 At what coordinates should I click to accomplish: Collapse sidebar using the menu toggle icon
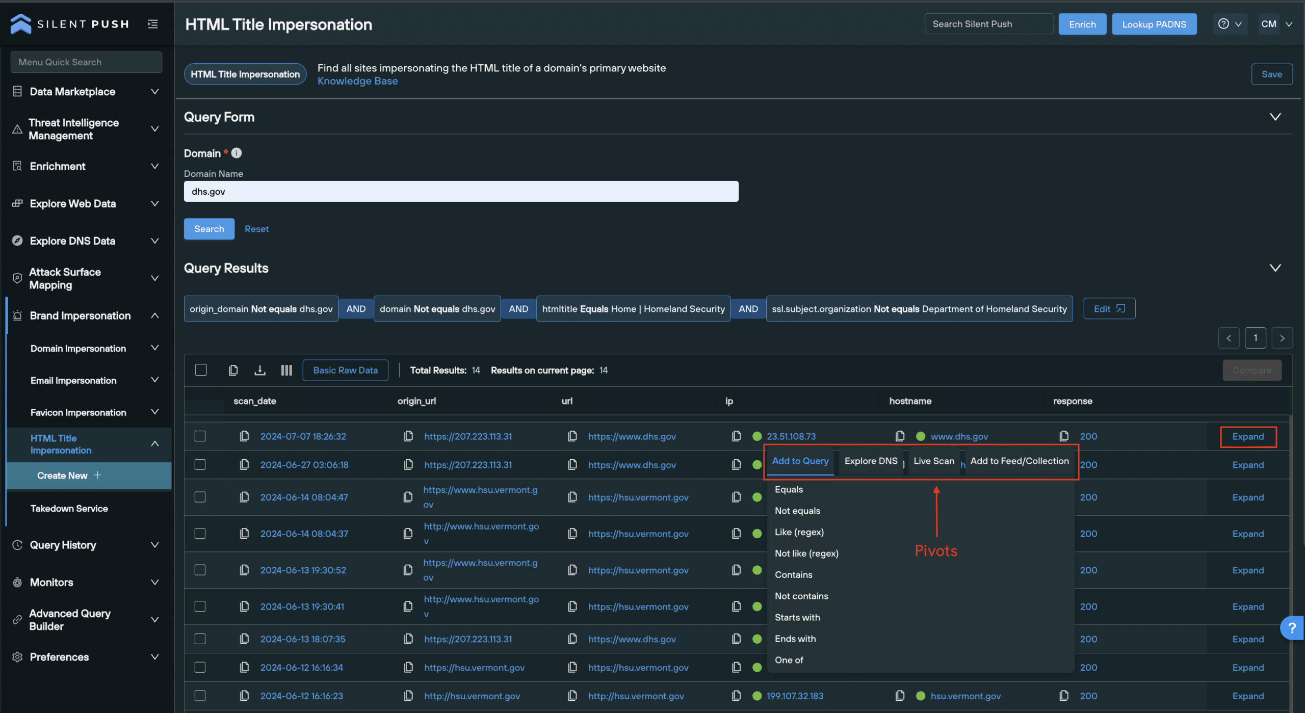coord(152,24)
